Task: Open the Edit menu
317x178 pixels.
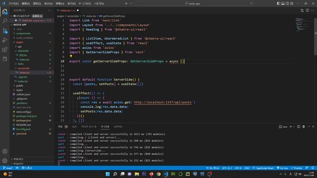Action: [26, 3]
